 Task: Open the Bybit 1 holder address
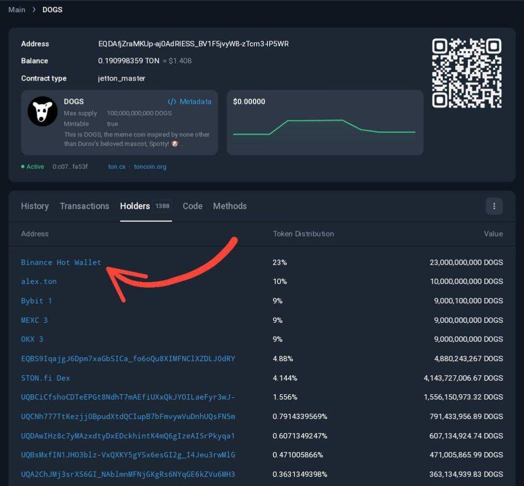[36, 301]
